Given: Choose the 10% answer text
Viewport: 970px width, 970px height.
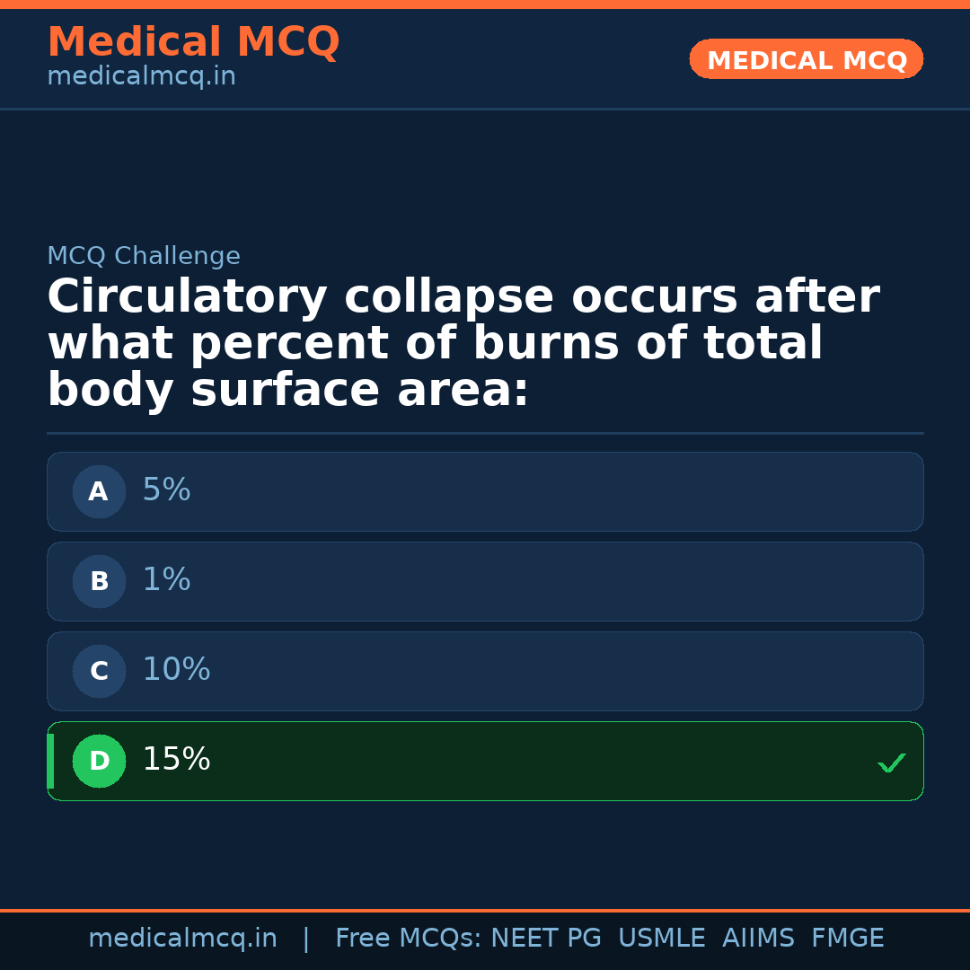Looking at the screenshot, I should (176, 671).
